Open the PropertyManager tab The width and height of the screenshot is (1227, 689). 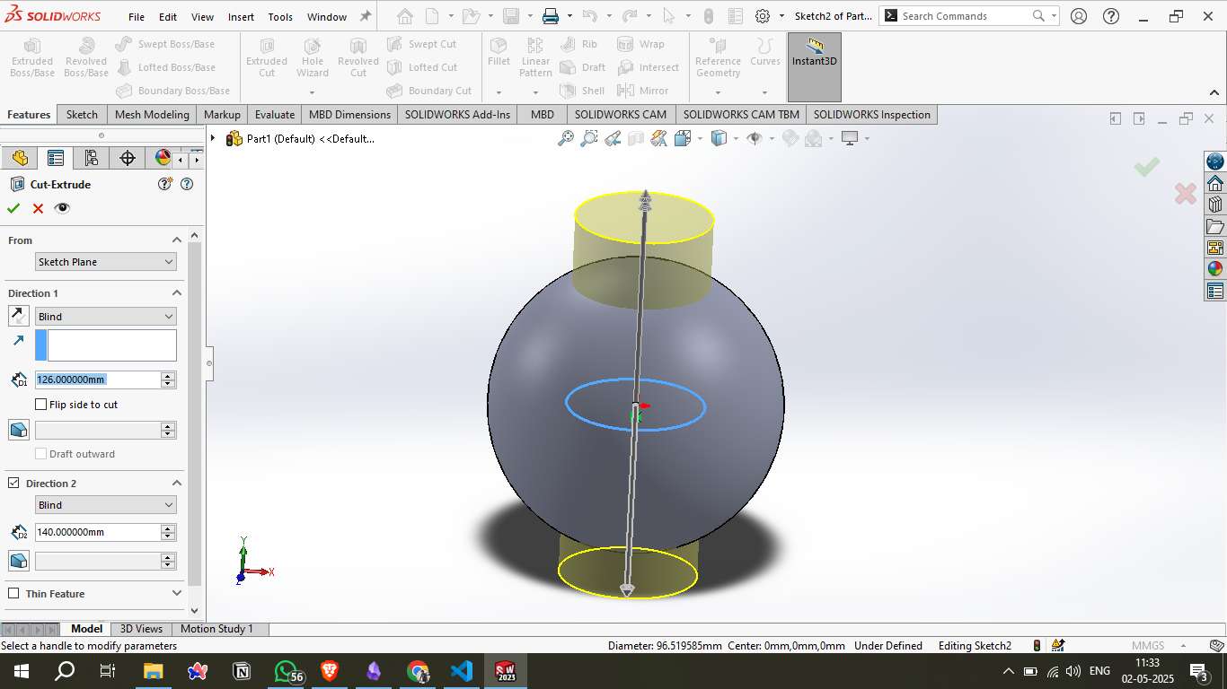56,158
